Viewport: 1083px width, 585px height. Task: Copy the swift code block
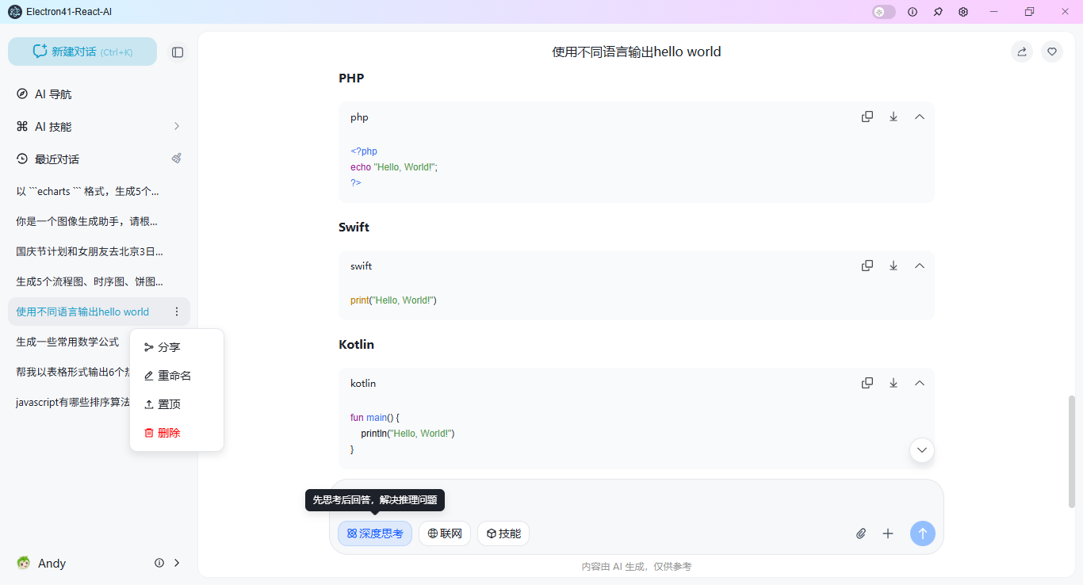(x=867, y=266)
